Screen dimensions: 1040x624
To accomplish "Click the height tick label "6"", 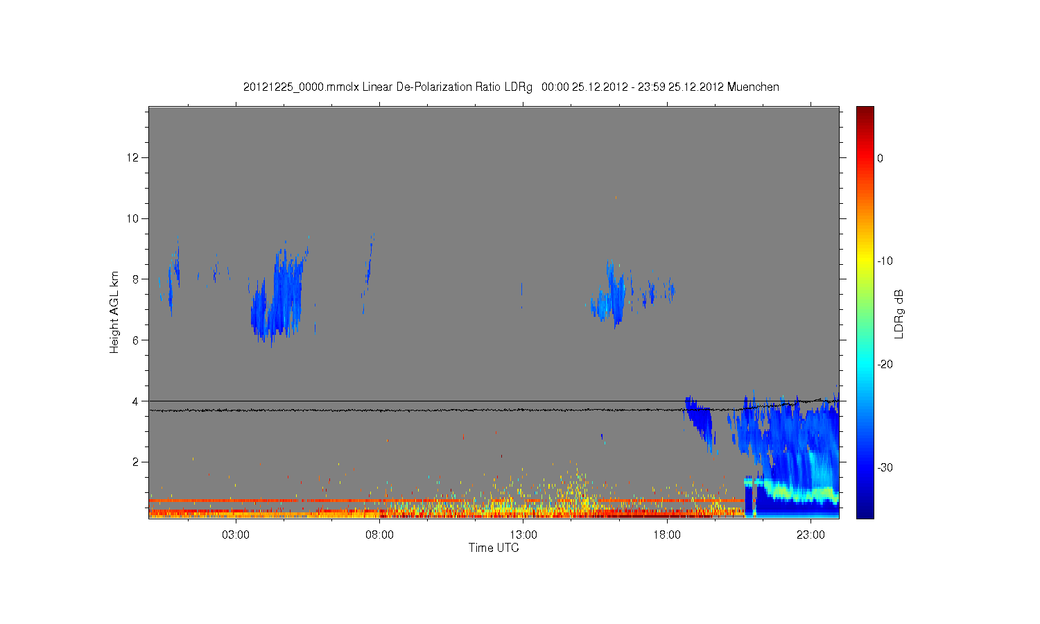I will click(136, 340).
